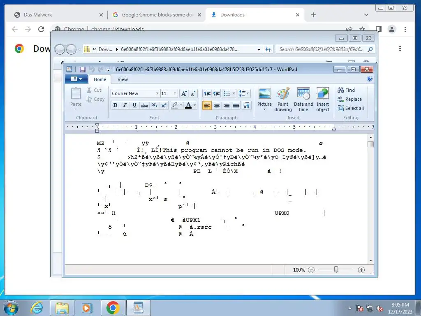
Task: Open Explorer address bar history dropdown
Action: click(x=259, y=49)
